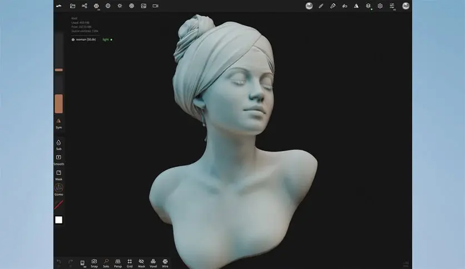Click the upper radius slider handle
465x269 pixels.
pos(59,70)
